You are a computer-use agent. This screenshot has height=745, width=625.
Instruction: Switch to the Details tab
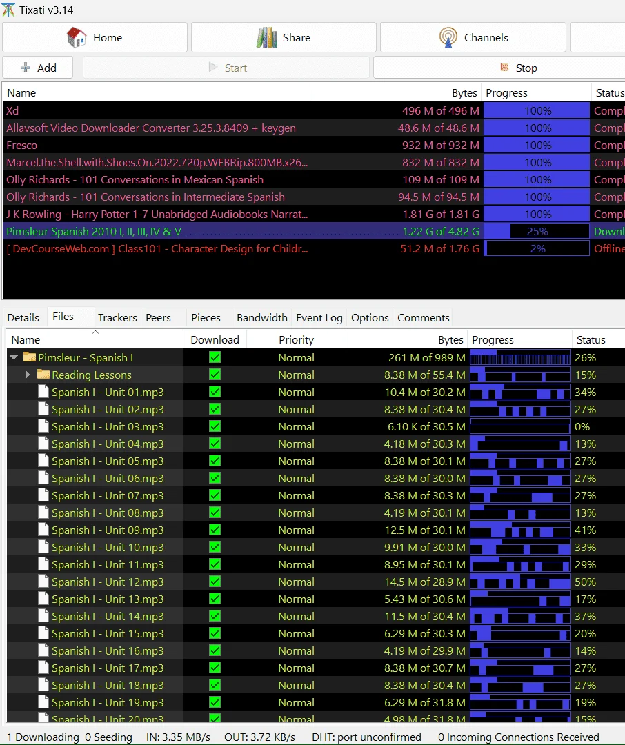tap(23, 317)
